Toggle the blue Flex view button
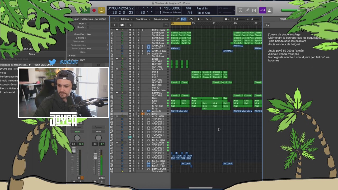Image resolution: width=338 pixels, height=190 pixels. [x=183, y=19]
